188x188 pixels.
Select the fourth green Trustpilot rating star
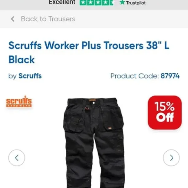106,3
